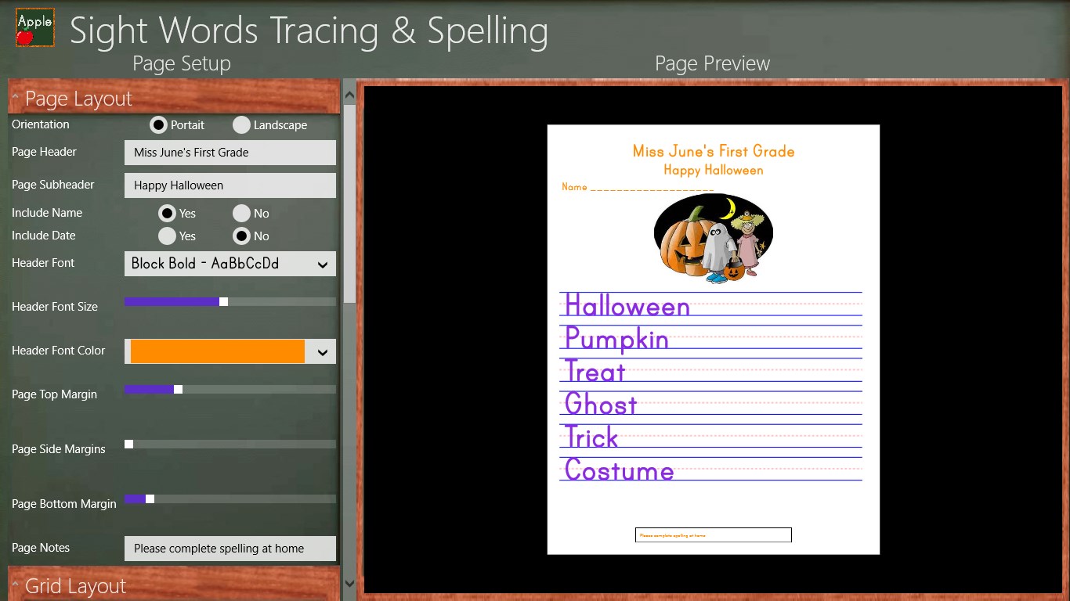Click the Page Notes input field
This screenshot has width=1070, height=601.
click(x=230, y=549)
